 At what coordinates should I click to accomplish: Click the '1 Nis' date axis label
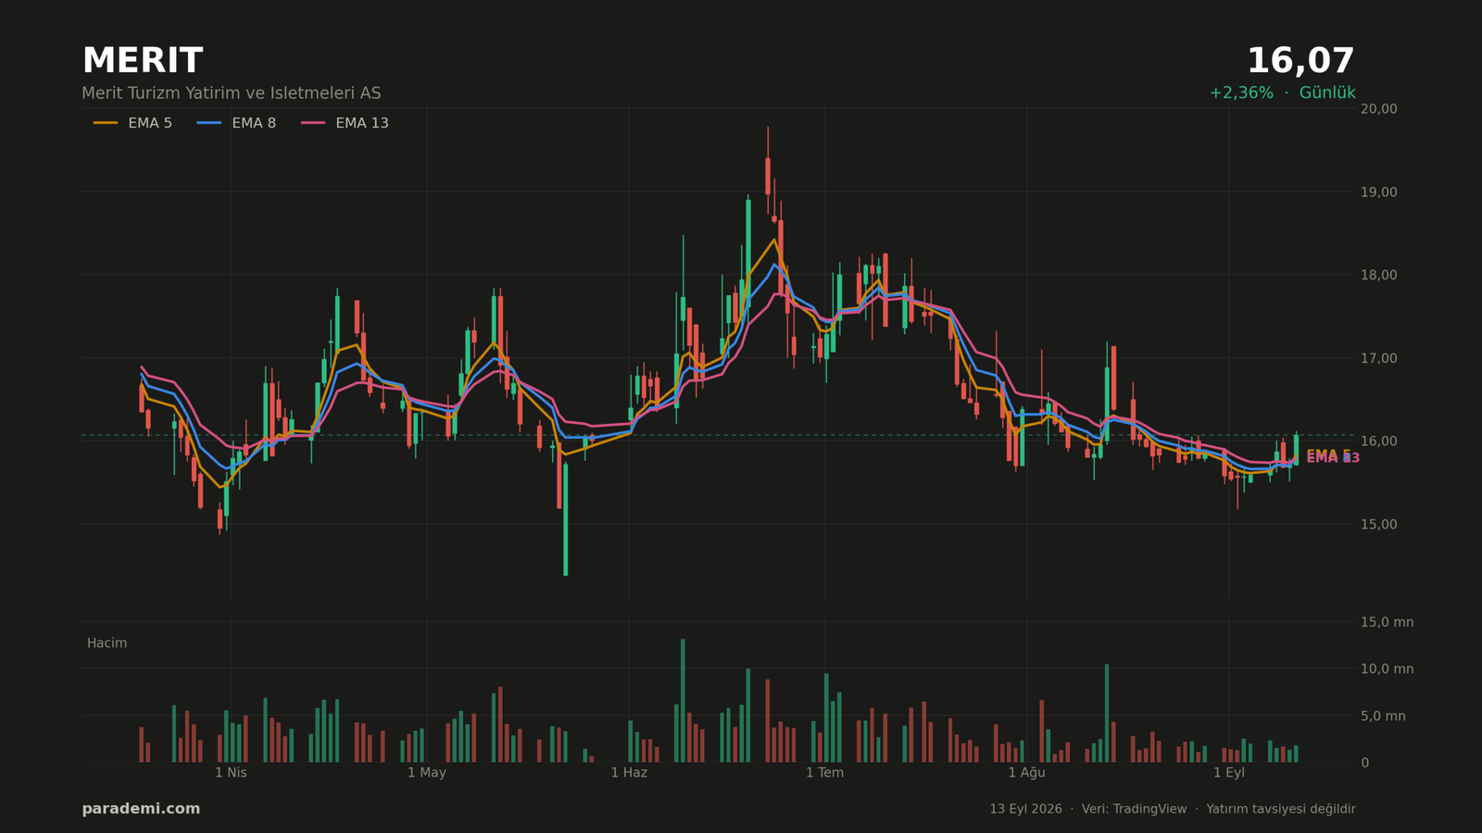231,773
